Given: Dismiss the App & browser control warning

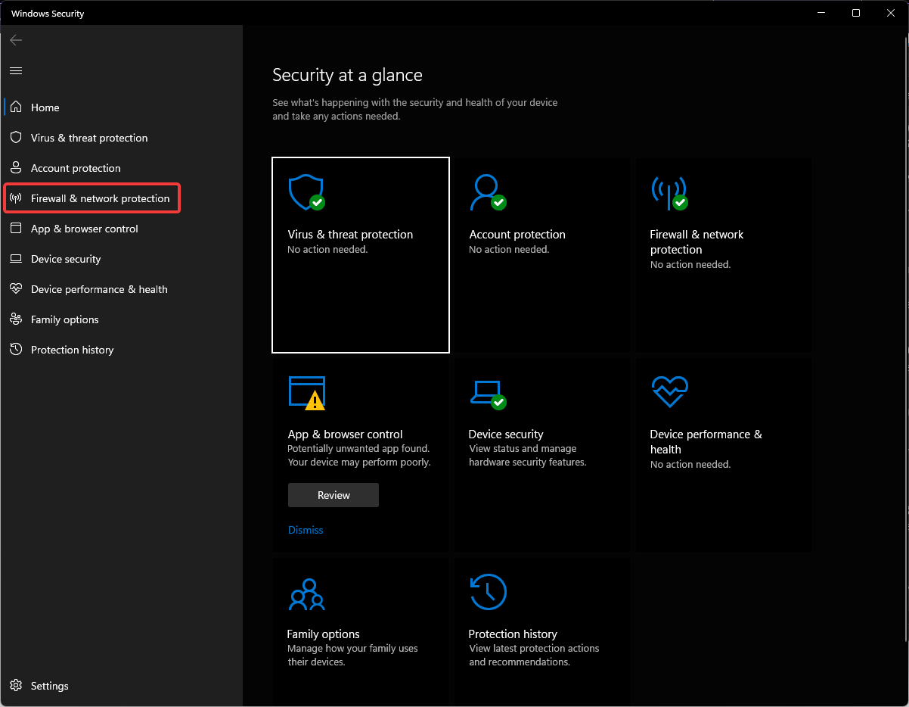Looking at the screenshot, I should click(x=306, y=530).
